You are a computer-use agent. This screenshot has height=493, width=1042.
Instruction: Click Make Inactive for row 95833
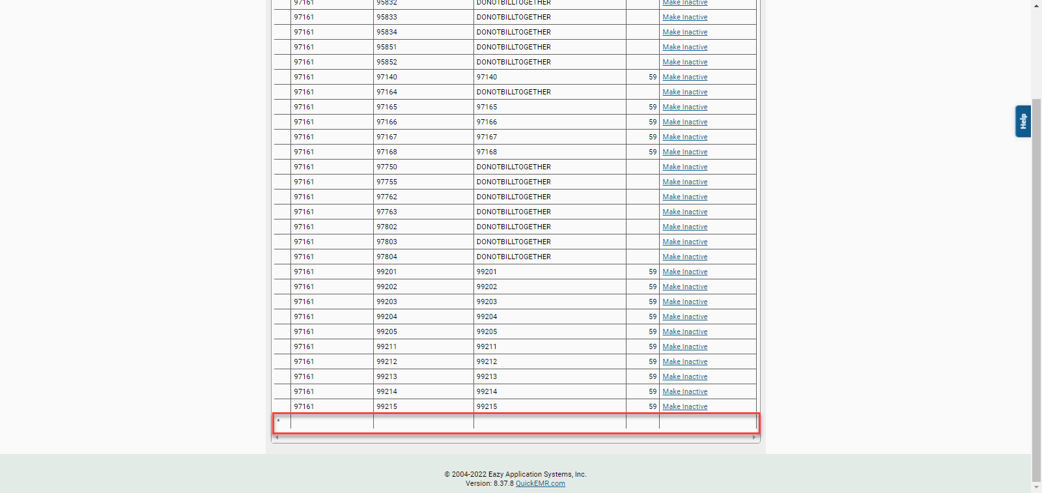tap(684, 17)
